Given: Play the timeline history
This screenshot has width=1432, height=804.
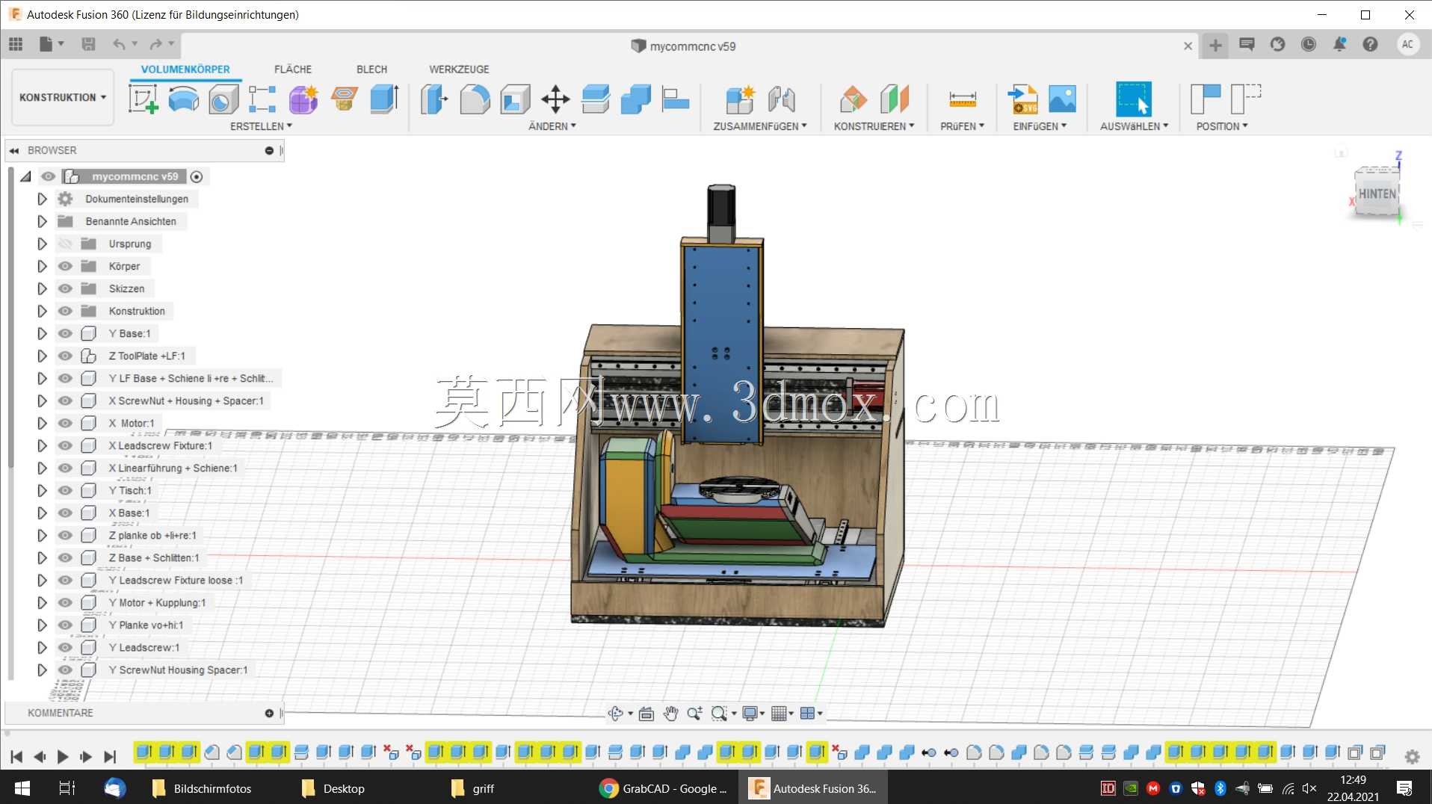Looking at the screenshot, I should pyautogui.click(x=63, y=757).
